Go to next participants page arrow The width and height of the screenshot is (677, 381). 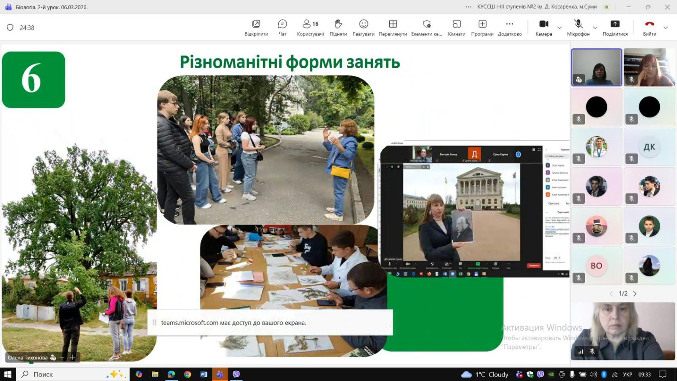click(x=635, y=293)
